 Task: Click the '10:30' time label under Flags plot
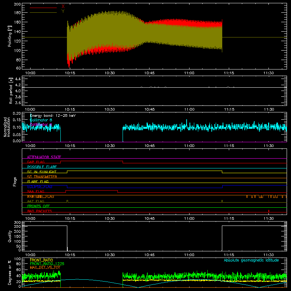(x=110, y=219)
